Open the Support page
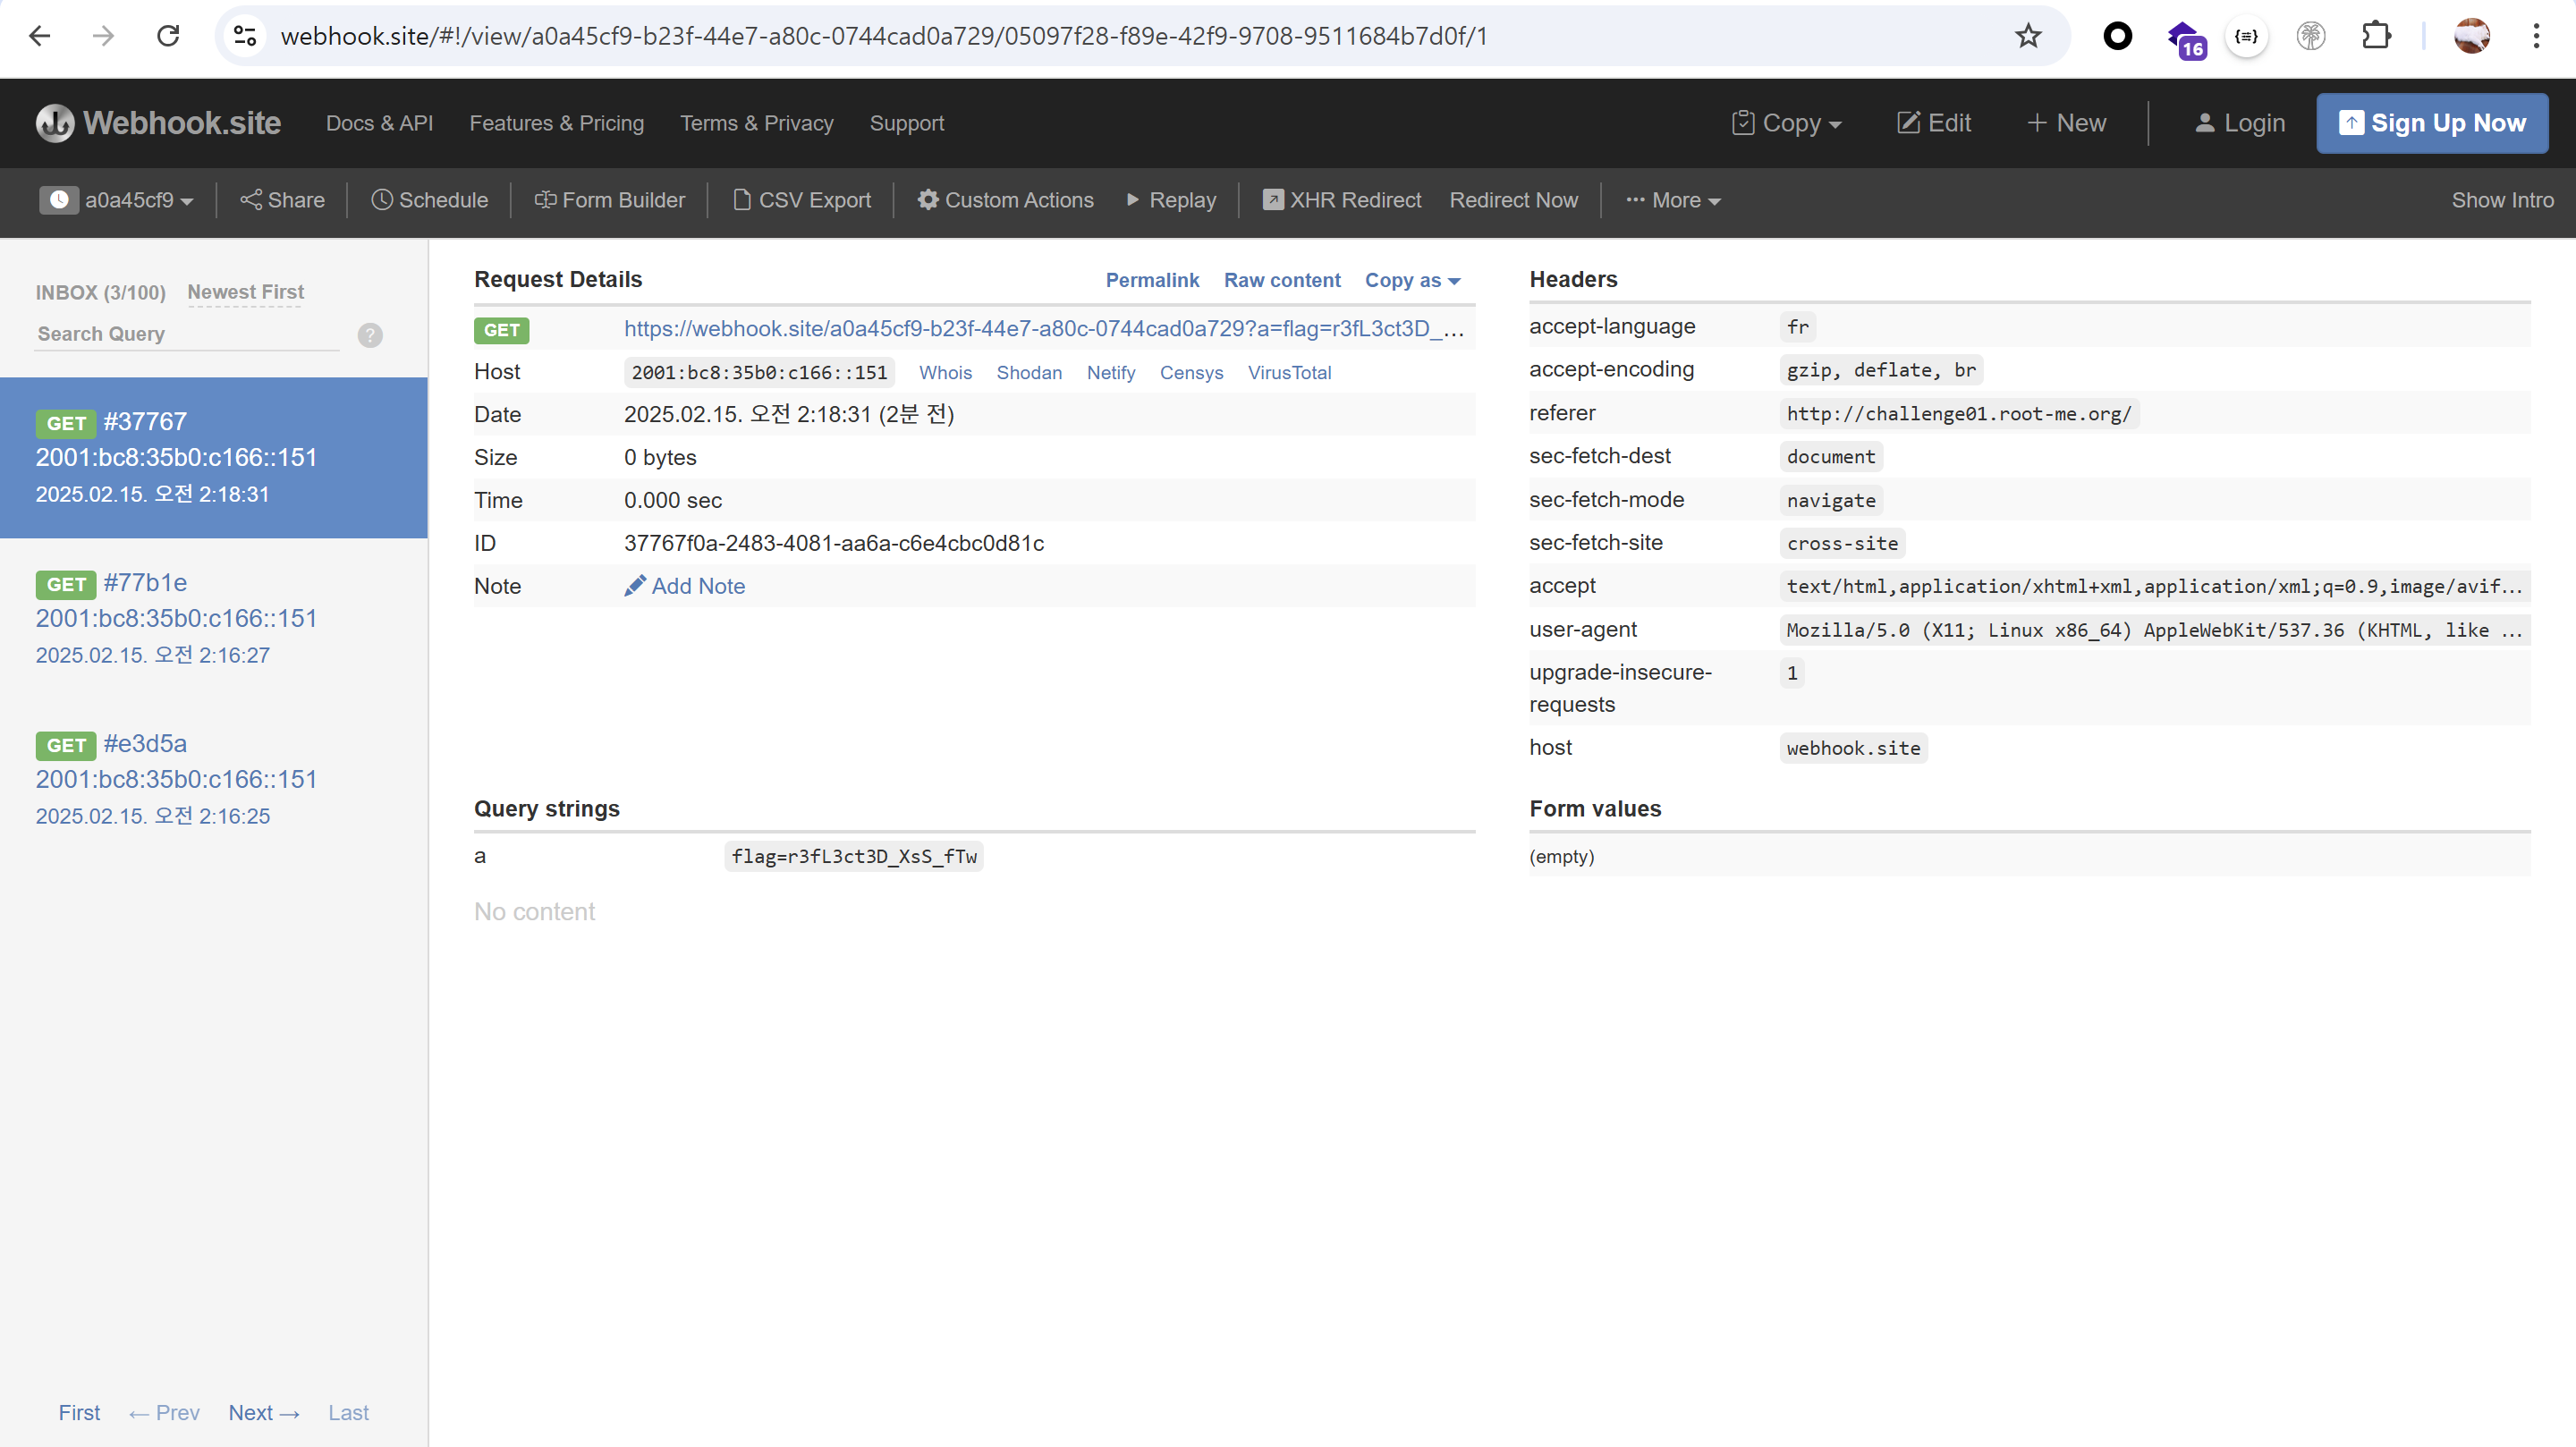 [907, 123]
